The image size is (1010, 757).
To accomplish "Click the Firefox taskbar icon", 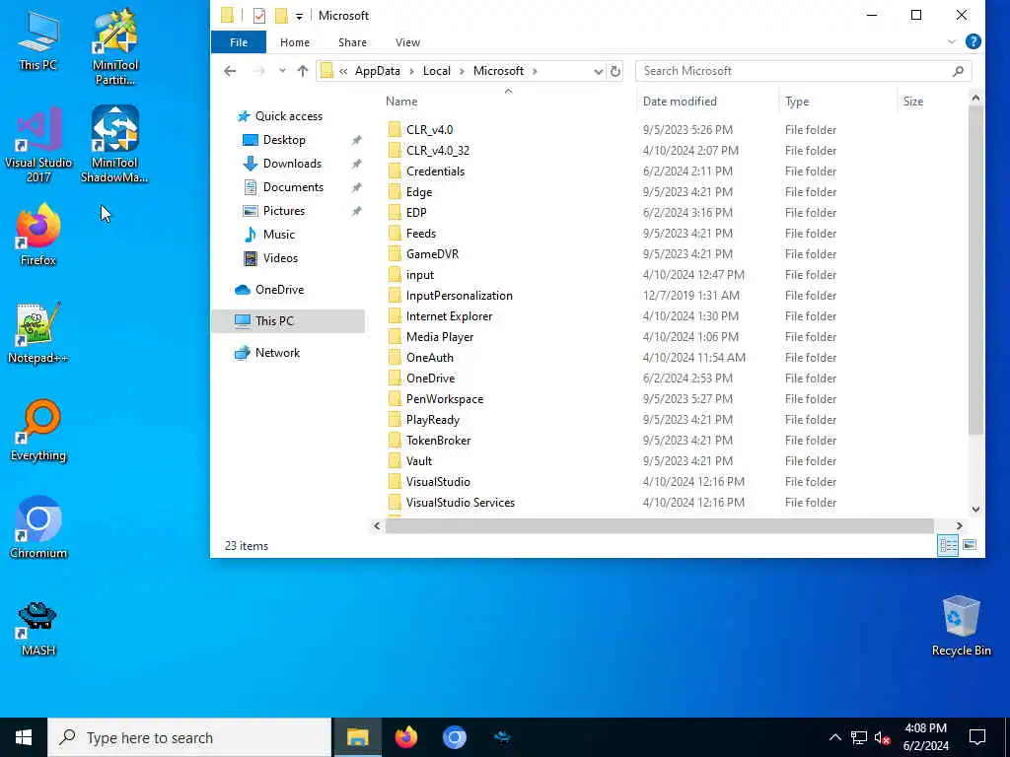I will [405, 737].
